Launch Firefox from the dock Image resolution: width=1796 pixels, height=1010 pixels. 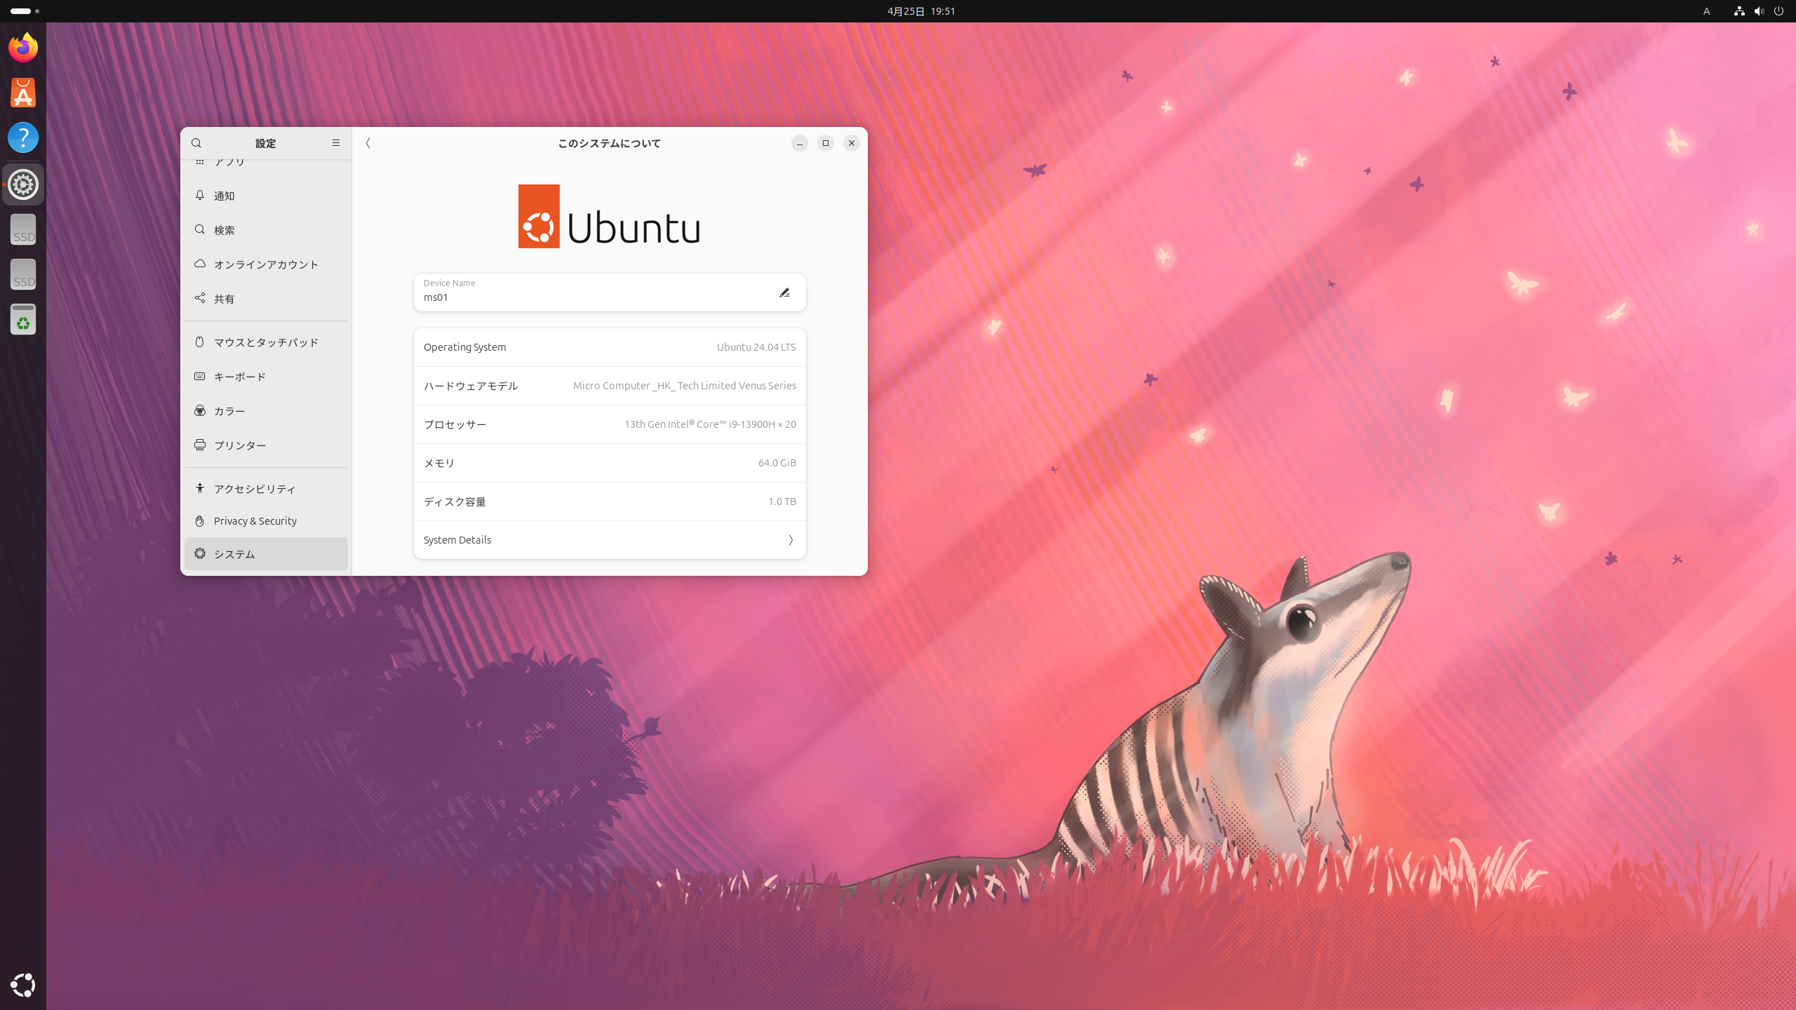tap(22, 47)
